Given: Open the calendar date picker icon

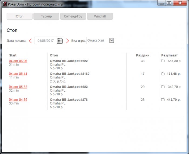Looking at the screenshot, I should [60, 41].
